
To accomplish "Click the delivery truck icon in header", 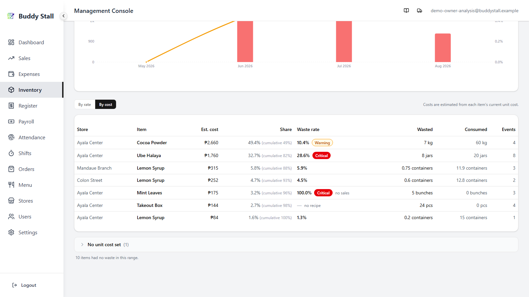I will click(420, 11).
